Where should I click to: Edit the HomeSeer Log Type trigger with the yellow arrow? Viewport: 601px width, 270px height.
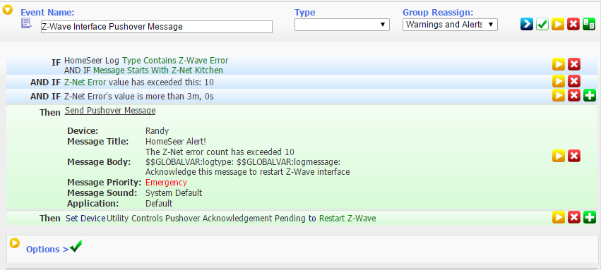point(559,65)
